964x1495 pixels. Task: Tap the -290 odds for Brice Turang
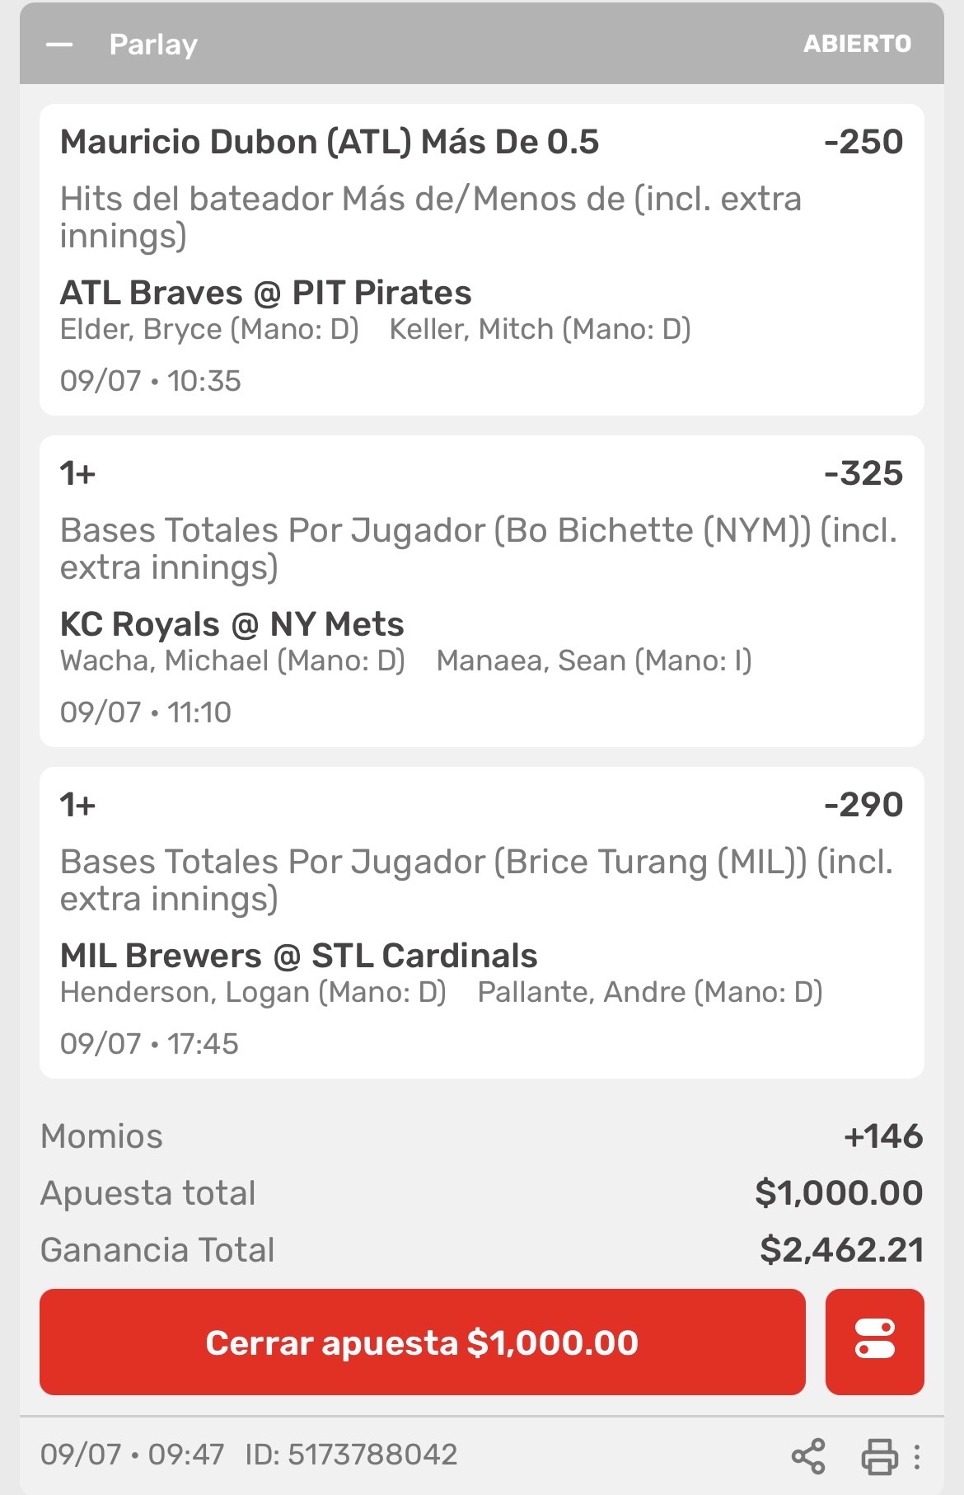(863, 805)
